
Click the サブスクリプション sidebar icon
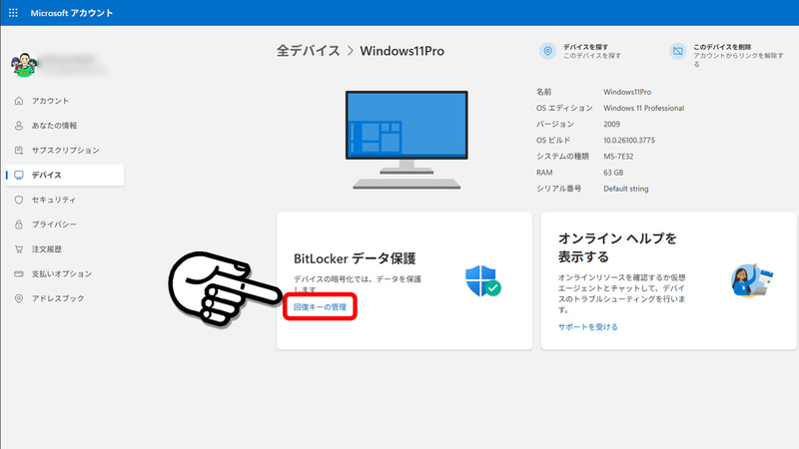(19, 151)
